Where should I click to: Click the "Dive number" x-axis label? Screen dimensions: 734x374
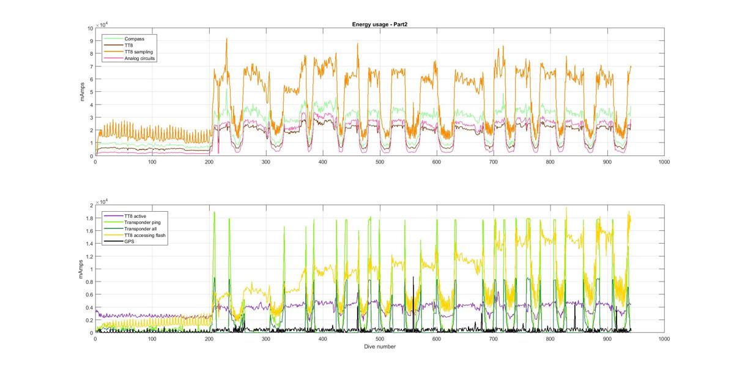(x=380, y=346)
